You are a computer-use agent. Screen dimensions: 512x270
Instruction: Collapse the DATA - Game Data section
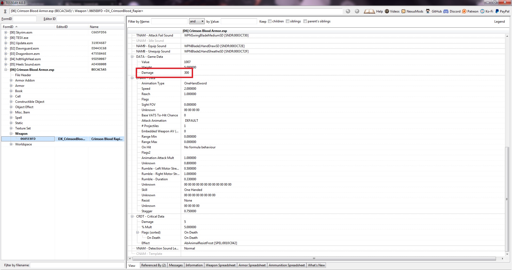coord(132,57)
